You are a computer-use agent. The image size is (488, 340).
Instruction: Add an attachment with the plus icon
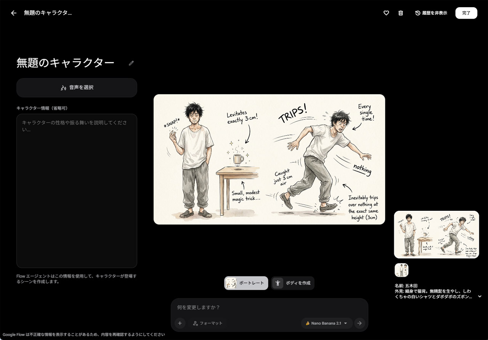tap(180, 323)
